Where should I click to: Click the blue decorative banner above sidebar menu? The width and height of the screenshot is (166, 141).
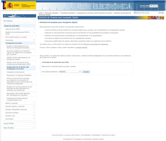20,16
